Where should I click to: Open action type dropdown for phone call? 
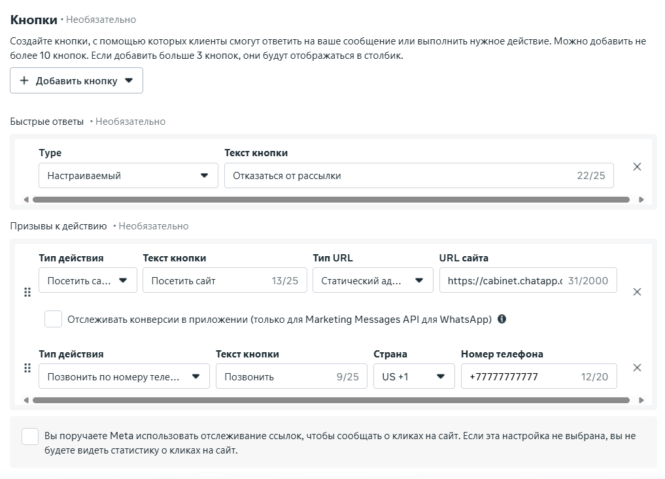[124, 376]
